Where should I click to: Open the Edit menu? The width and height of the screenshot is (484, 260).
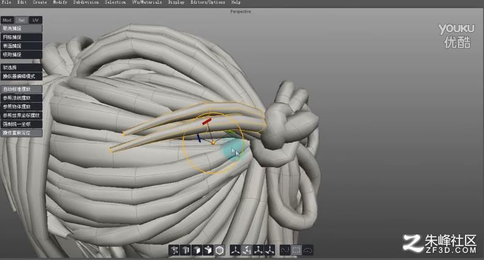(21, 2)
